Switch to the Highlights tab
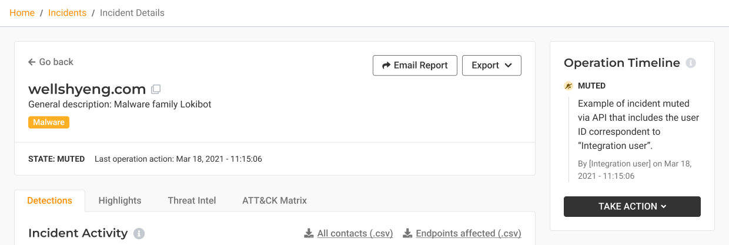Screen dimensions: 729x245 pyautogui.click(x=120, y=200)
